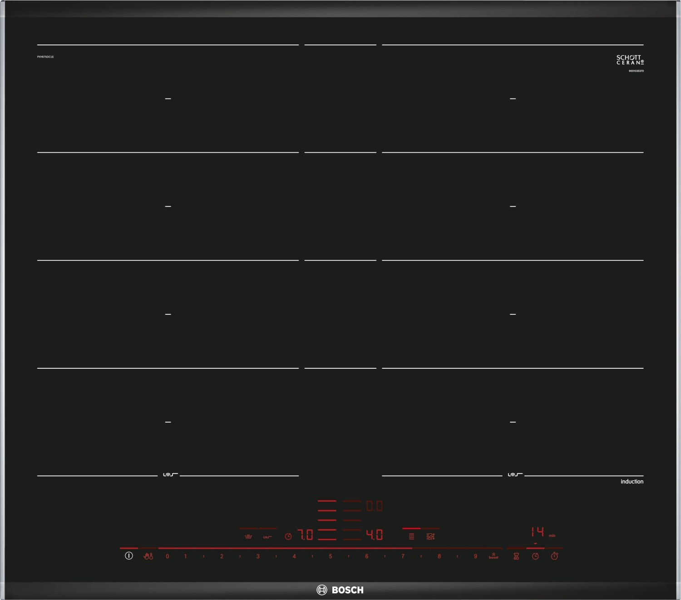Select the right front zone 4.0 display

coord(375,535)
